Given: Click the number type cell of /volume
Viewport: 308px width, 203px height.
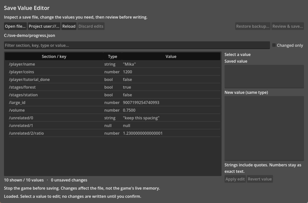Looking at the screenshot, I should (x=112, y=110).
